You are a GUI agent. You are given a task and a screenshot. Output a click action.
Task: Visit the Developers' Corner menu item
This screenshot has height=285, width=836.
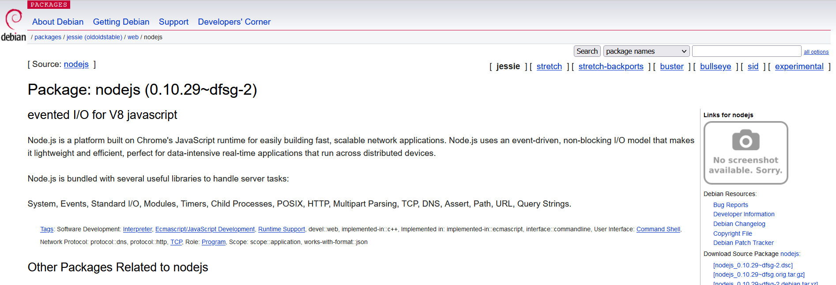[x=234, y=22]
